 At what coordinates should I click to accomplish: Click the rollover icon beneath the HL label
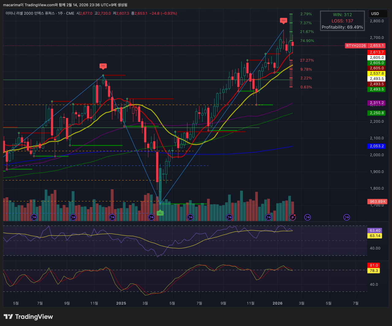pos(151,217)
